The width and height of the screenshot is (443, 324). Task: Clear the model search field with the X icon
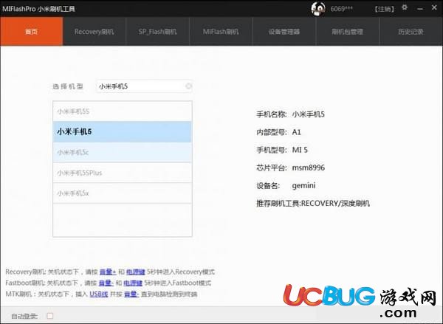pos(188,86)
